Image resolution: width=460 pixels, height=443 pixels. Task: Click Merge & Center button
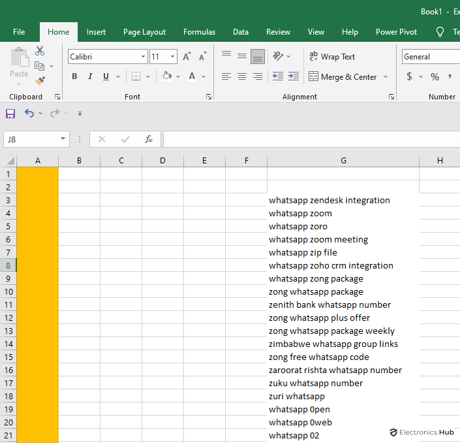tap(343, 76)
